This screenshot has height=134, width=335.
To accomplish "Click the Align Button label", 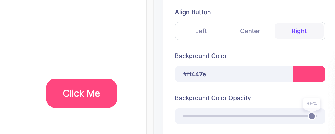I will point(193,12).
